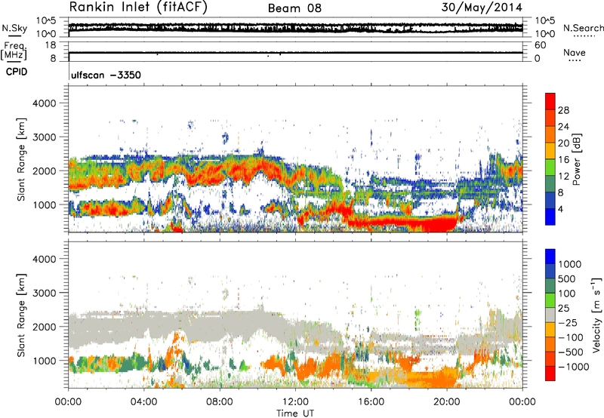Click the "-100" label on the velocity colorbar
The width and height of the screenshot is (604, 418).
[570, 337]
